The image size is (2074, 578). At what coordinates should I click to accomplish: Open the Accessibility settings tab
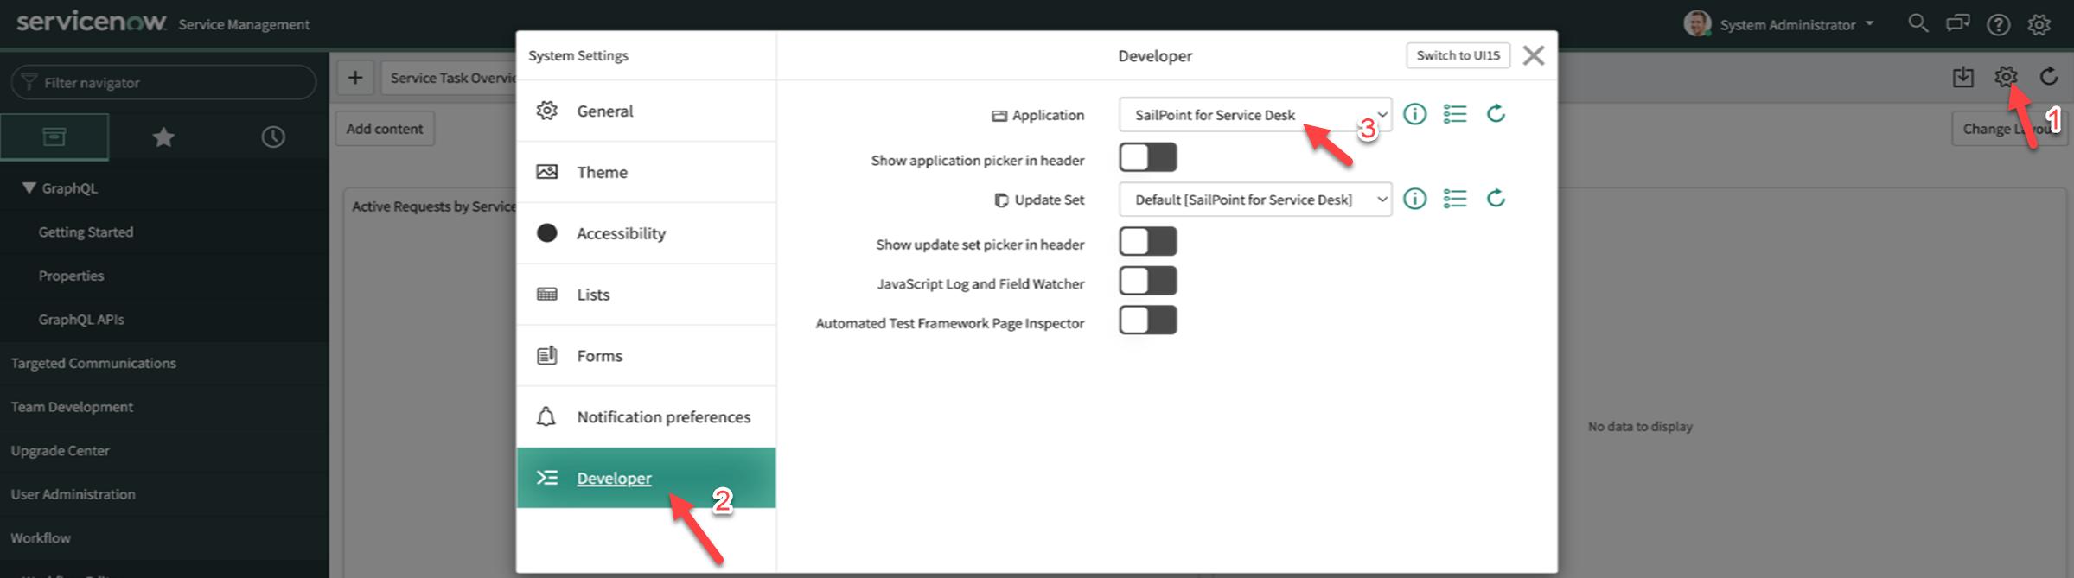coord(646,233)
